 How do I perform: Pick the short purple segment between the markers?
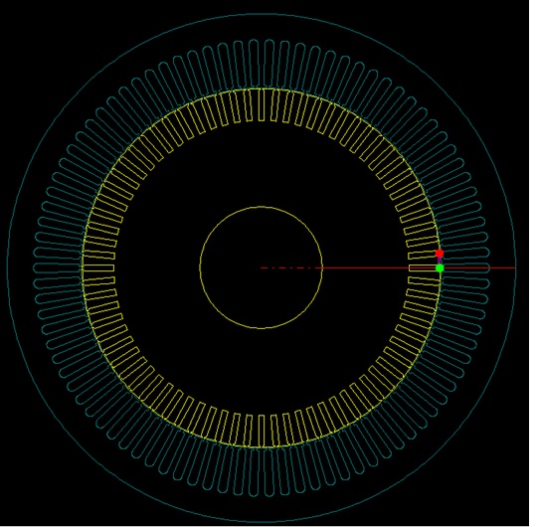point(440,261)
